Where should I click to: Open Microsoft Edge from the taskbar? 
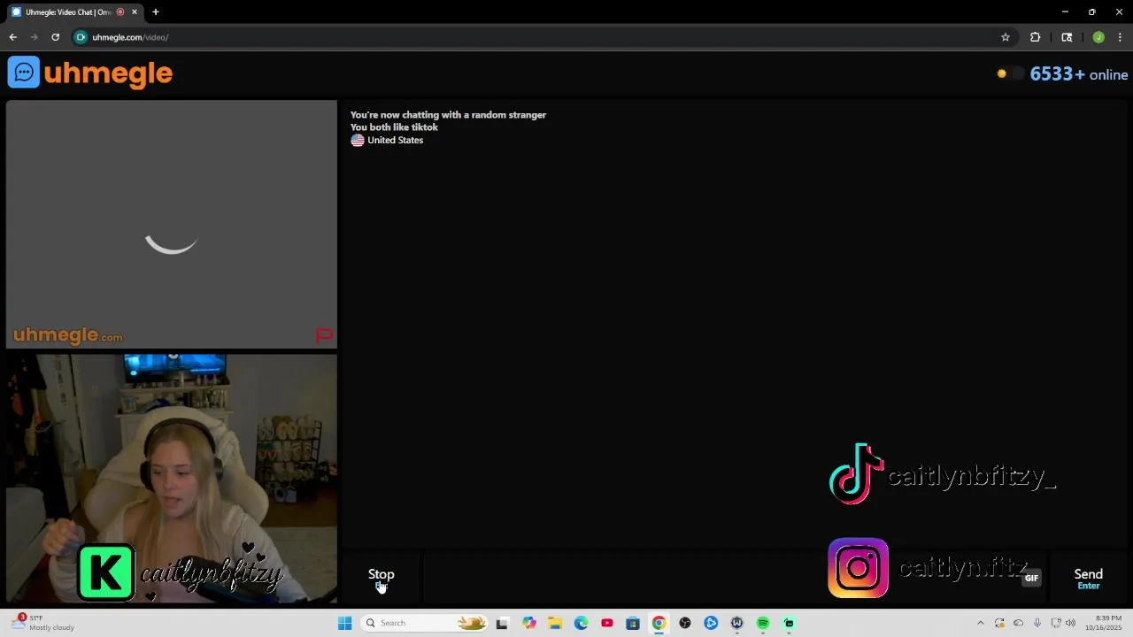click(581, 623)
